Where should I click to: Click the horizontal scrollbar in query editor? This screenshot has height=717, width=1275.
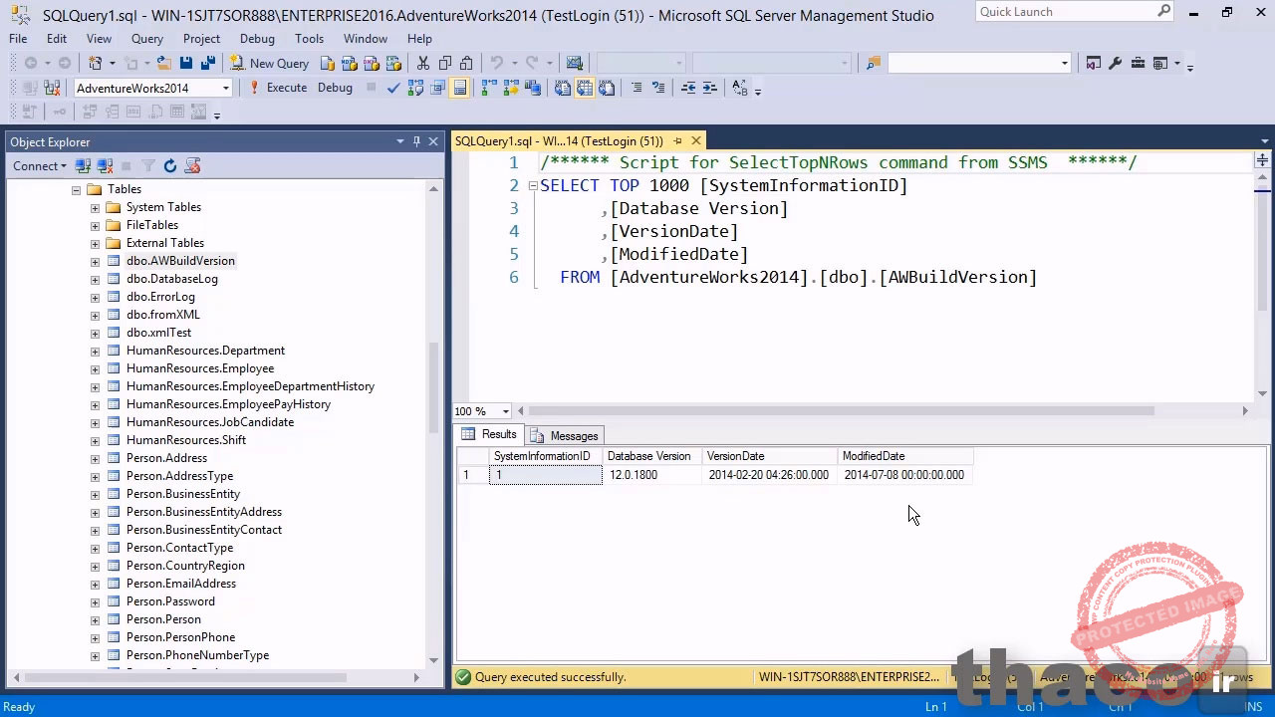click(842, 411)
